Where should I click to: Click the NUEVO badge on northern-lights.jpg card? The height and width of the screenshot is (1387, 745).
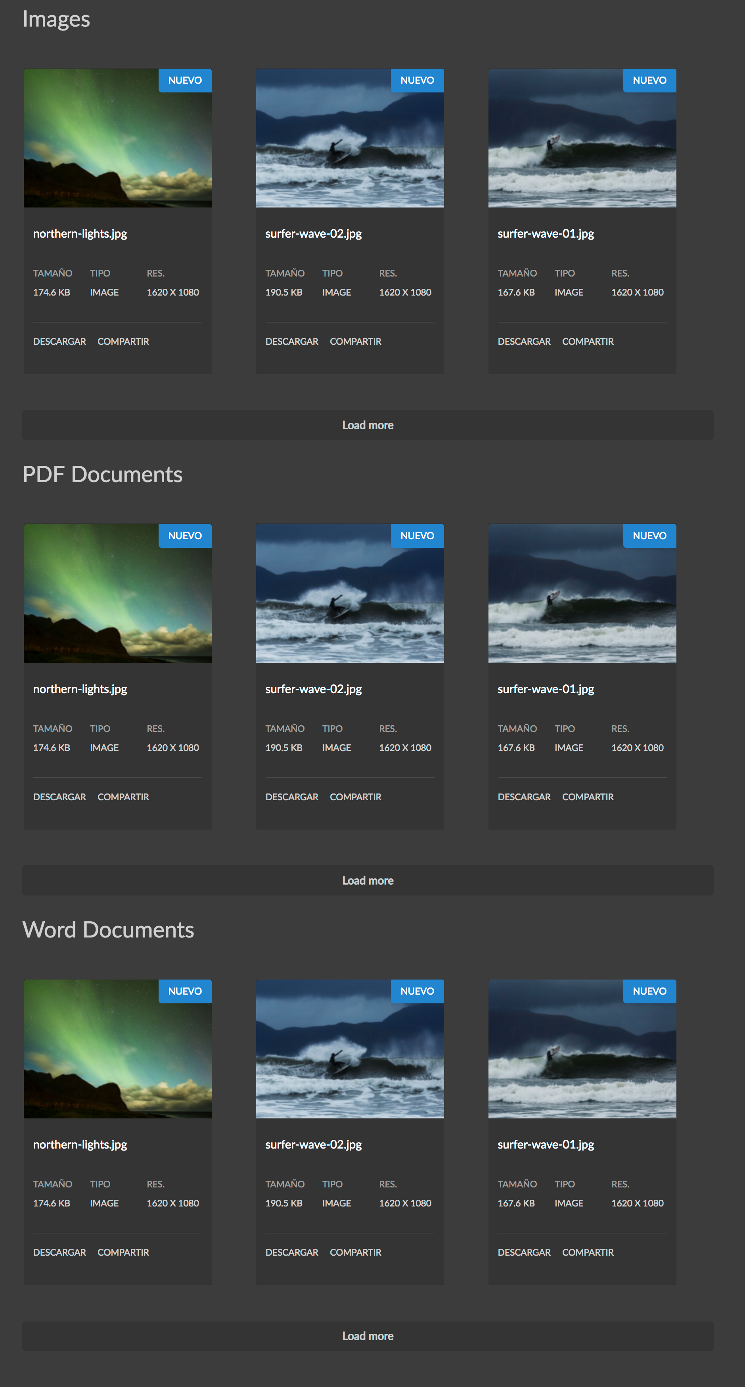tap(184, 80)
